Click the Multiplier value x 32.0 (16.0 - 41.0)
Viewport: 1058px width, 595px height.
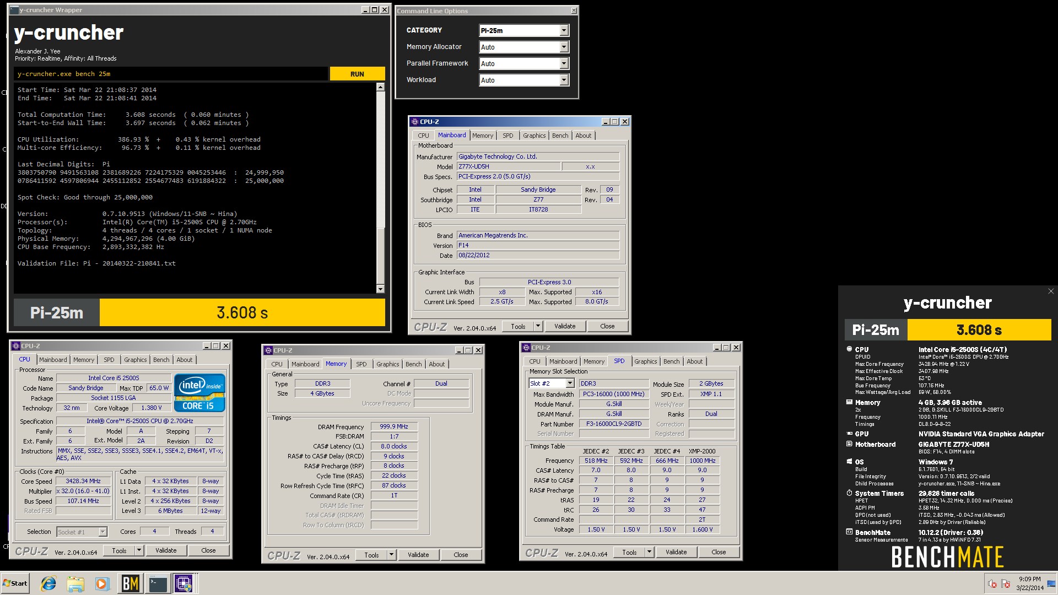(83, 491)
